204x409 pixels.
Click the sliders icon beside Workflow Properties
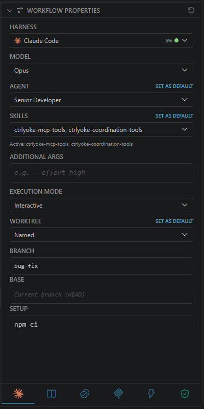click(x=20, y=10)
